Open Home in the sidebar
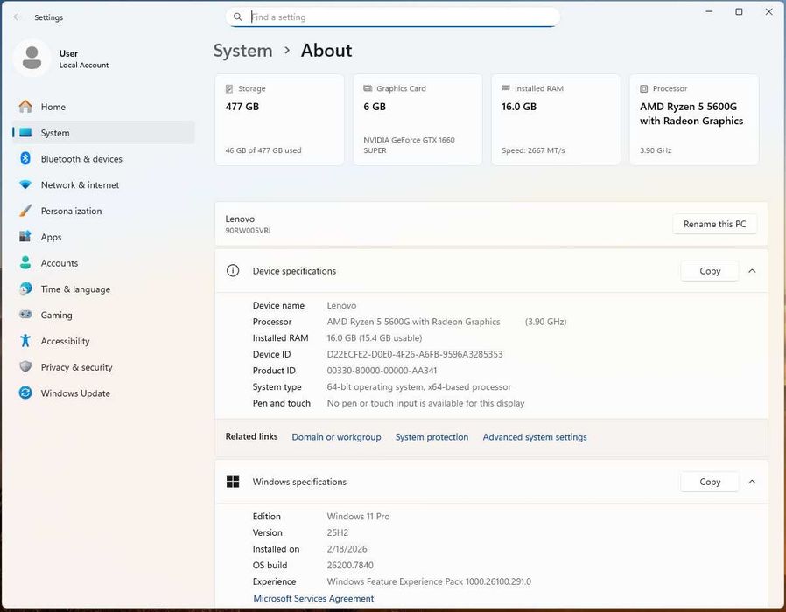Viewport: 786px width, 612px height. [x=103, y=107]
